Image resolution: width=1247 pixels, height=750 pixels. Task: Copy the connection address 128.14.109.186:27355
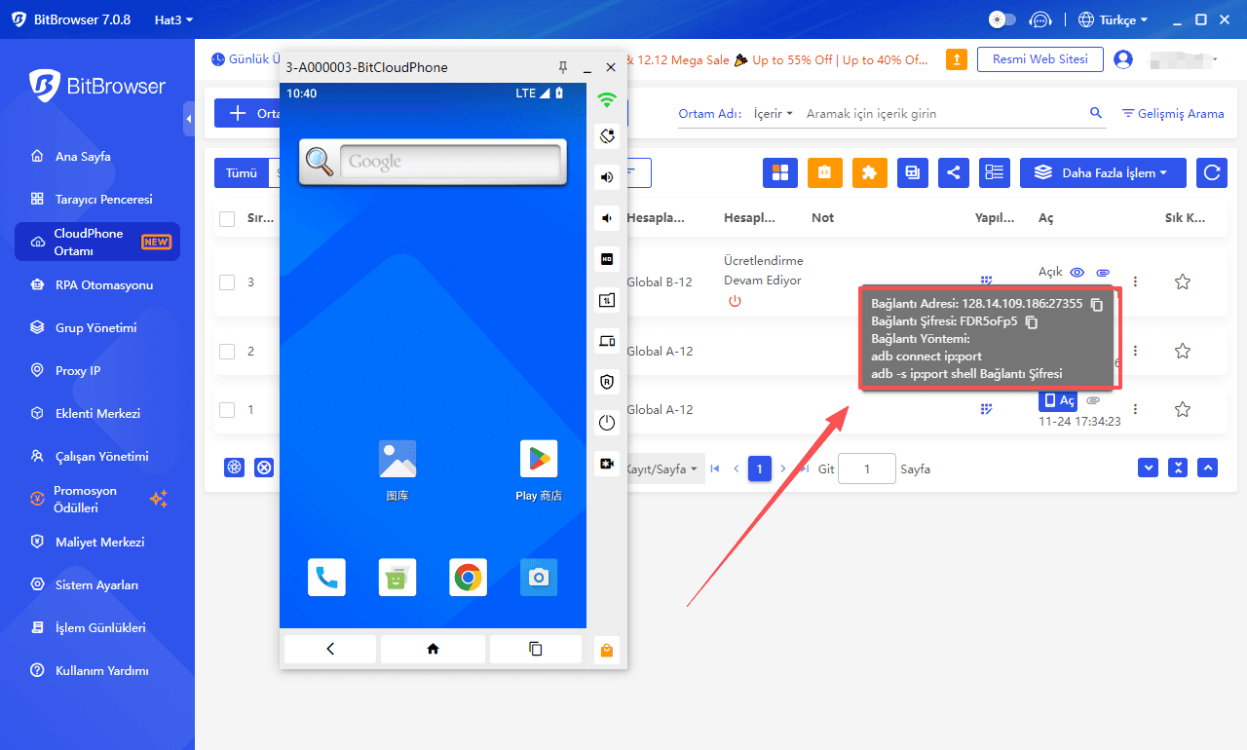[x=1097, y=304]
